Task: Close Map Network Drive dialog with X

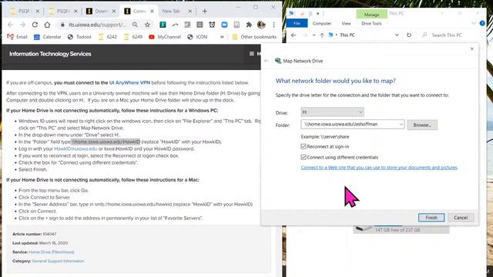Action: click(471, 48)
